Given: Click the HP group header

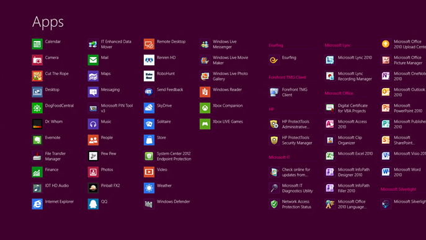Looking at the screenshot, I should click(x=272, y=109).
